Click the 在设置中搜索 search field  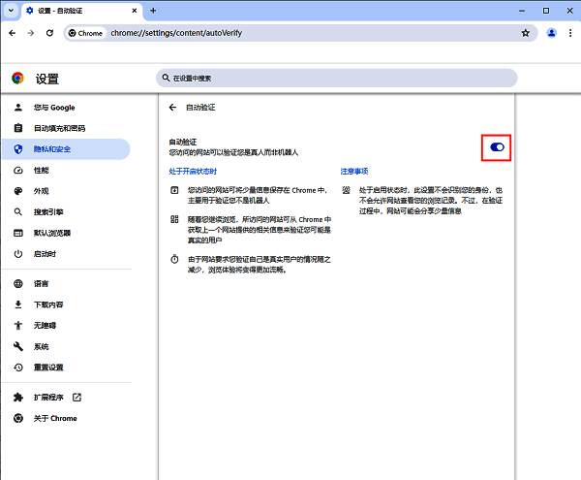290,78
